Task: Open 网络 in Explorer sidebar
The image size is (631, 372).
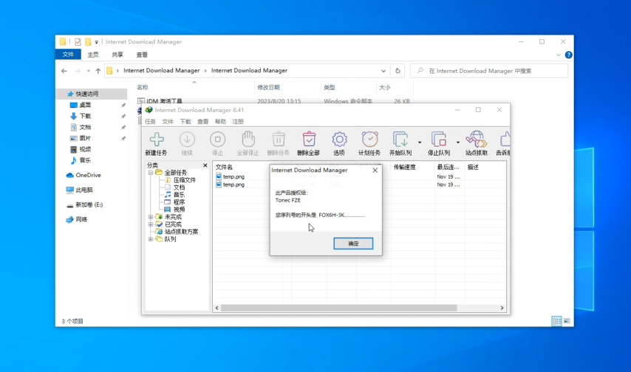Action: 81,219
